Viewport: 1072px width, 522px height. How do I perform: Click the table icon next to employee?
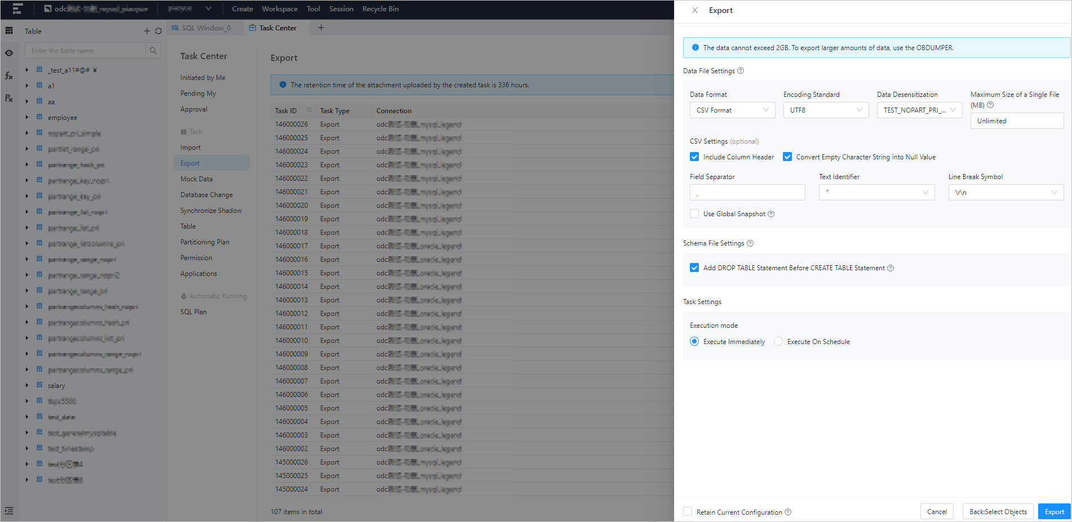pyautogui.click(x=39, y=117)
